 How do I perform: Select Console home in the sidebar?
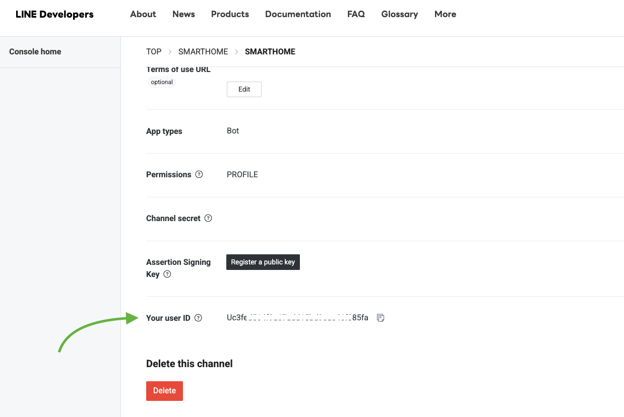(x=35, y=51)
